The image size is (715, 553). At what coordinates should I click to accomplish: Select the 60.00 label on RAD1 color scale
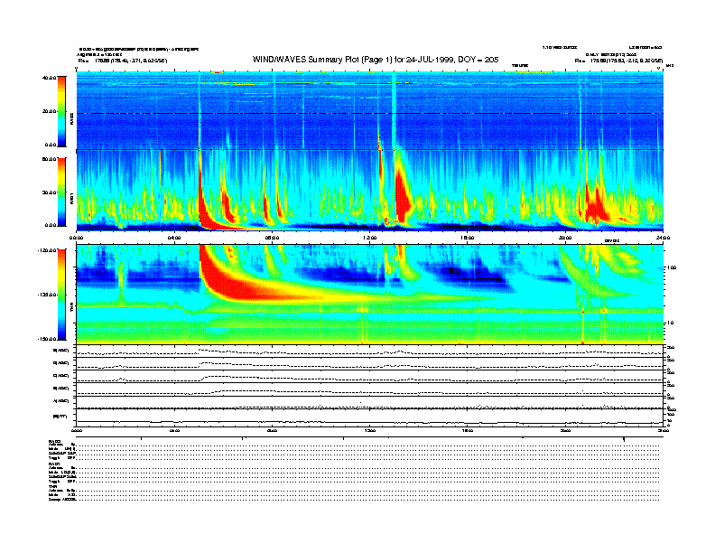point(49,159)
